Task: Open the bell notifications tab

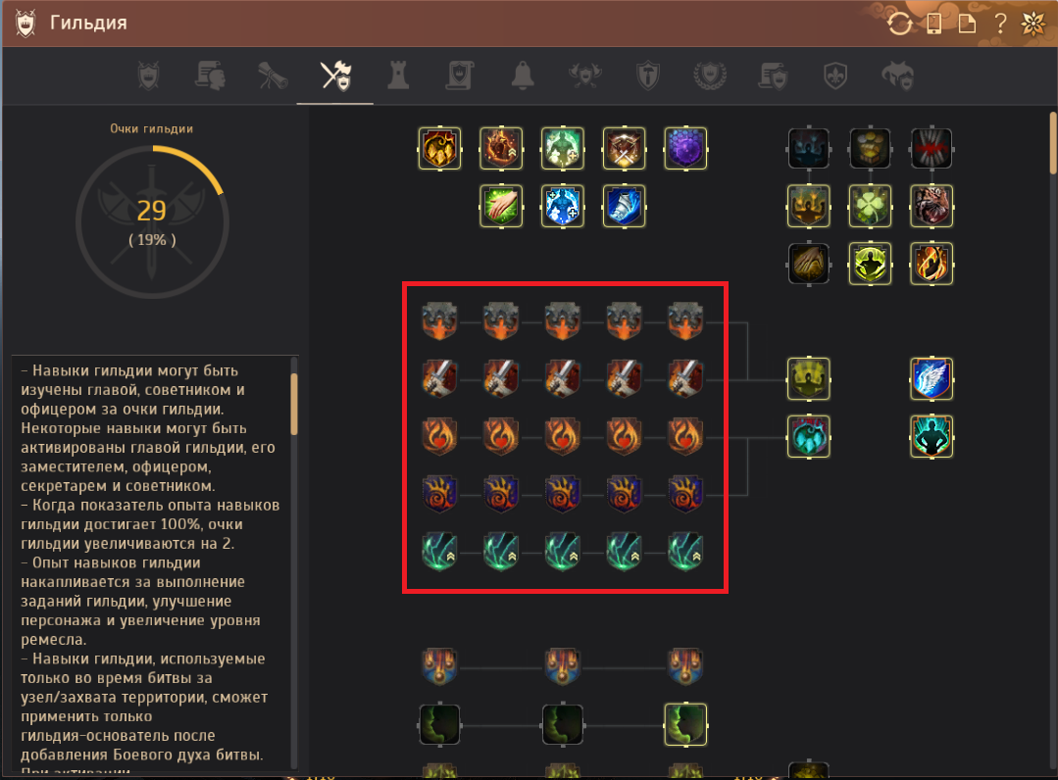Action: tap(523, 75)
